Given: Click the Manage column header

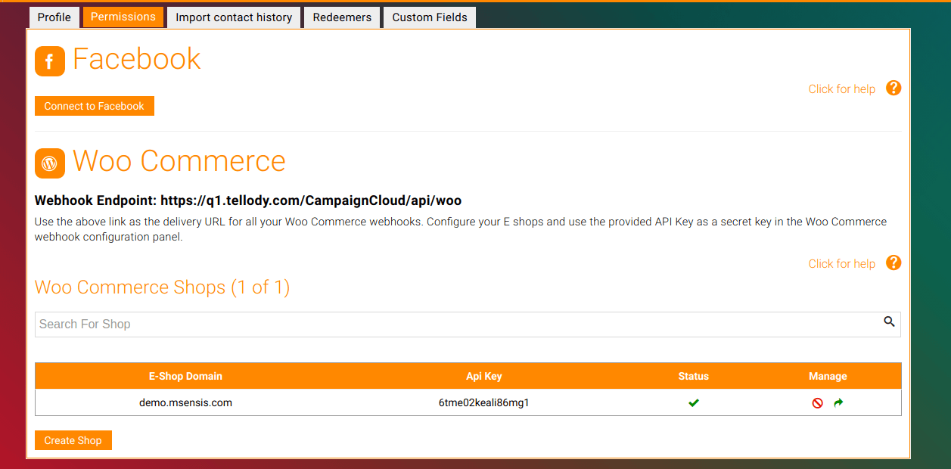Looking at the screenshot, I should tap(828, 376).
